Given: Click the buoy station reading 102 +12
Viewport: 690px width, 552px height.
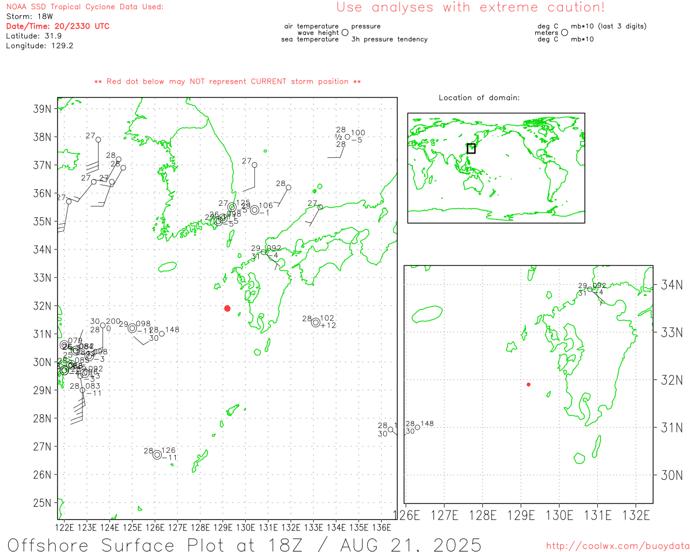Looking at the screenshot, I should pos(316,322).
